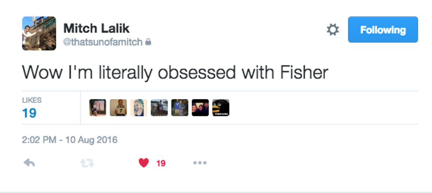Click the reply arrow icon
The height and width of the screenshot is (193, 432).
pyautogui.click(x=29, y=163)
